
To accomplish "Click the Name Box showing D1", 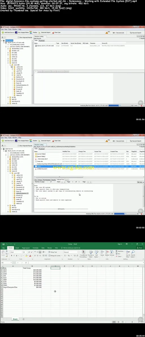I will [x=6, y=263].
